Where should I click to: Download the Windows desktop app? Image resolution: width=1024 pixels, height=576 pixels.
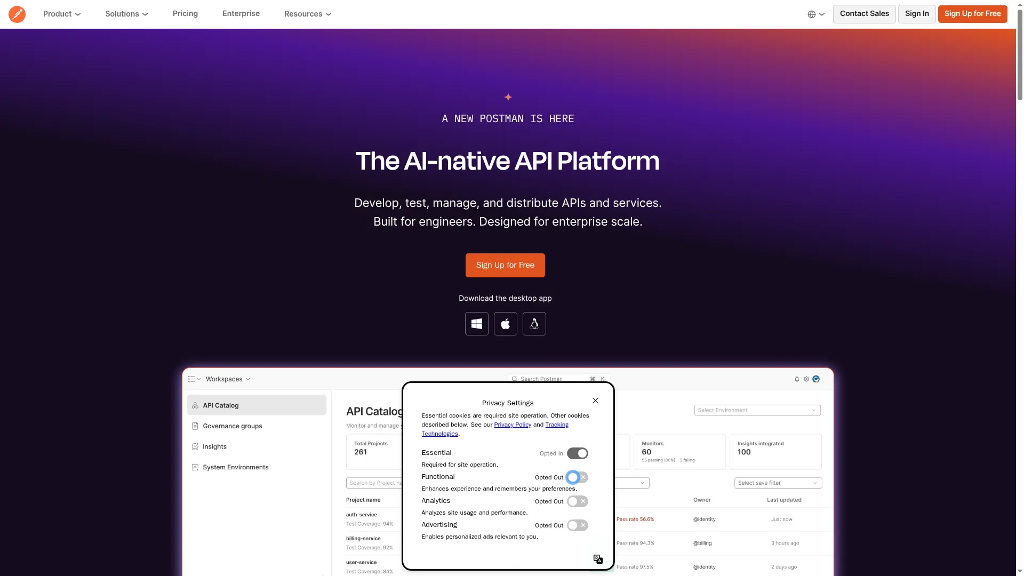(x=477, y=324)
